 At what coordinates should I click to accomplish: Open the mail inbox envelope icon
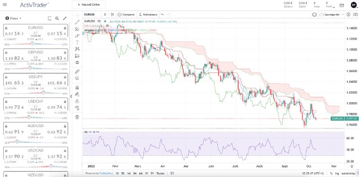tap(342, 5)
